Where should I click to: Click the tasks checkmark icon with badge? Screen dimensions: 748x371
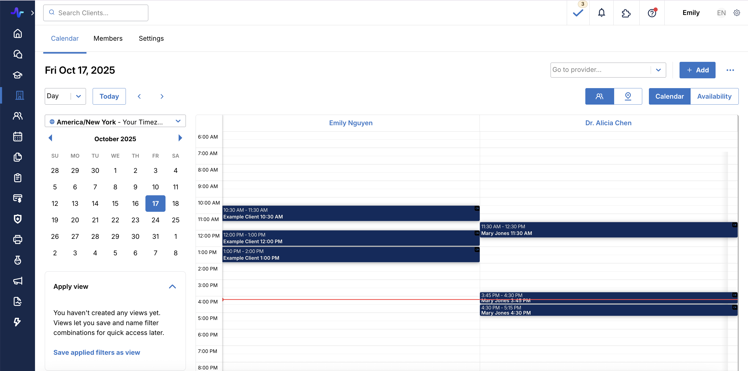pos(578,13)
